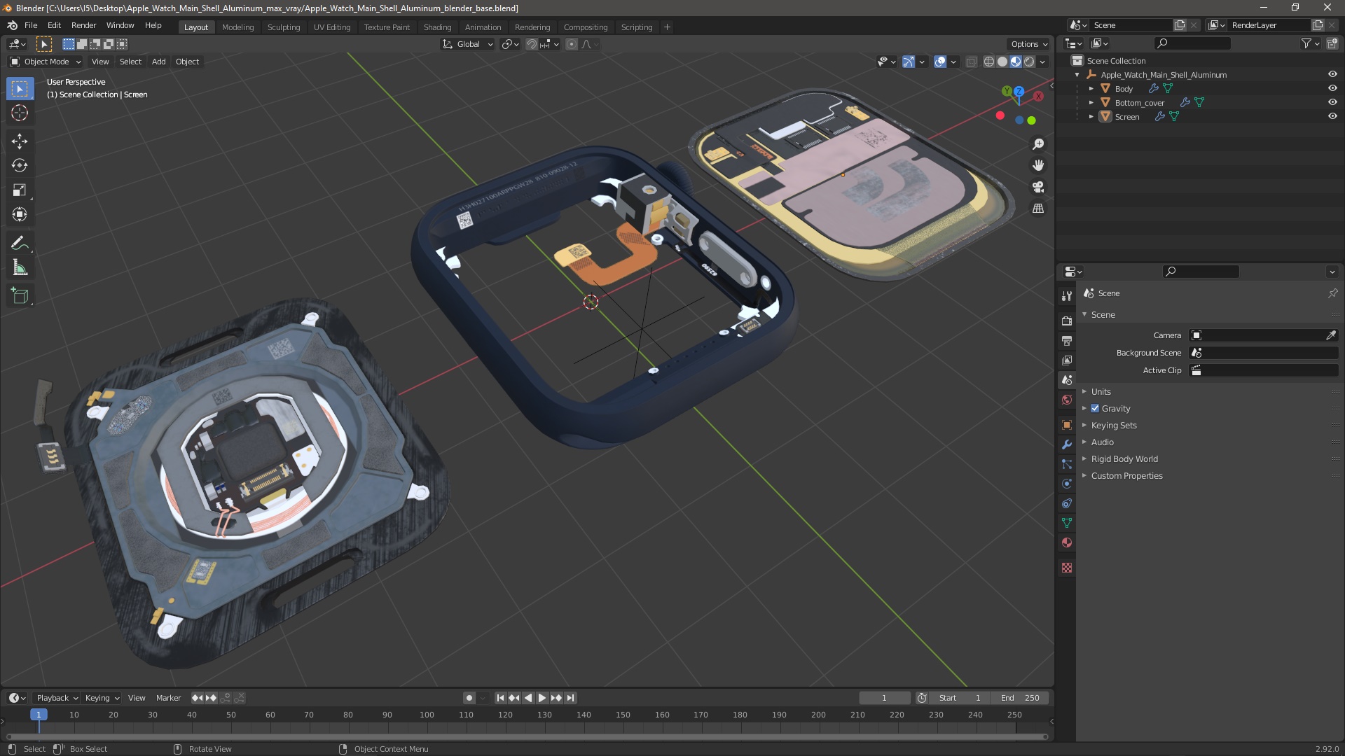Open the Options dropdown

(x=1029, y=44)
